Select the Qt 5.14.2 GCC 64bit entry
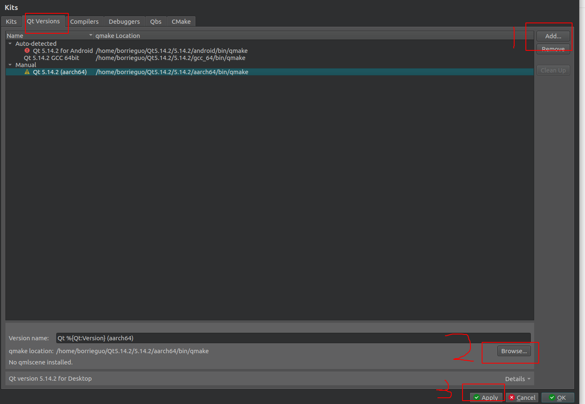585x404 pixels. (51, 57)
